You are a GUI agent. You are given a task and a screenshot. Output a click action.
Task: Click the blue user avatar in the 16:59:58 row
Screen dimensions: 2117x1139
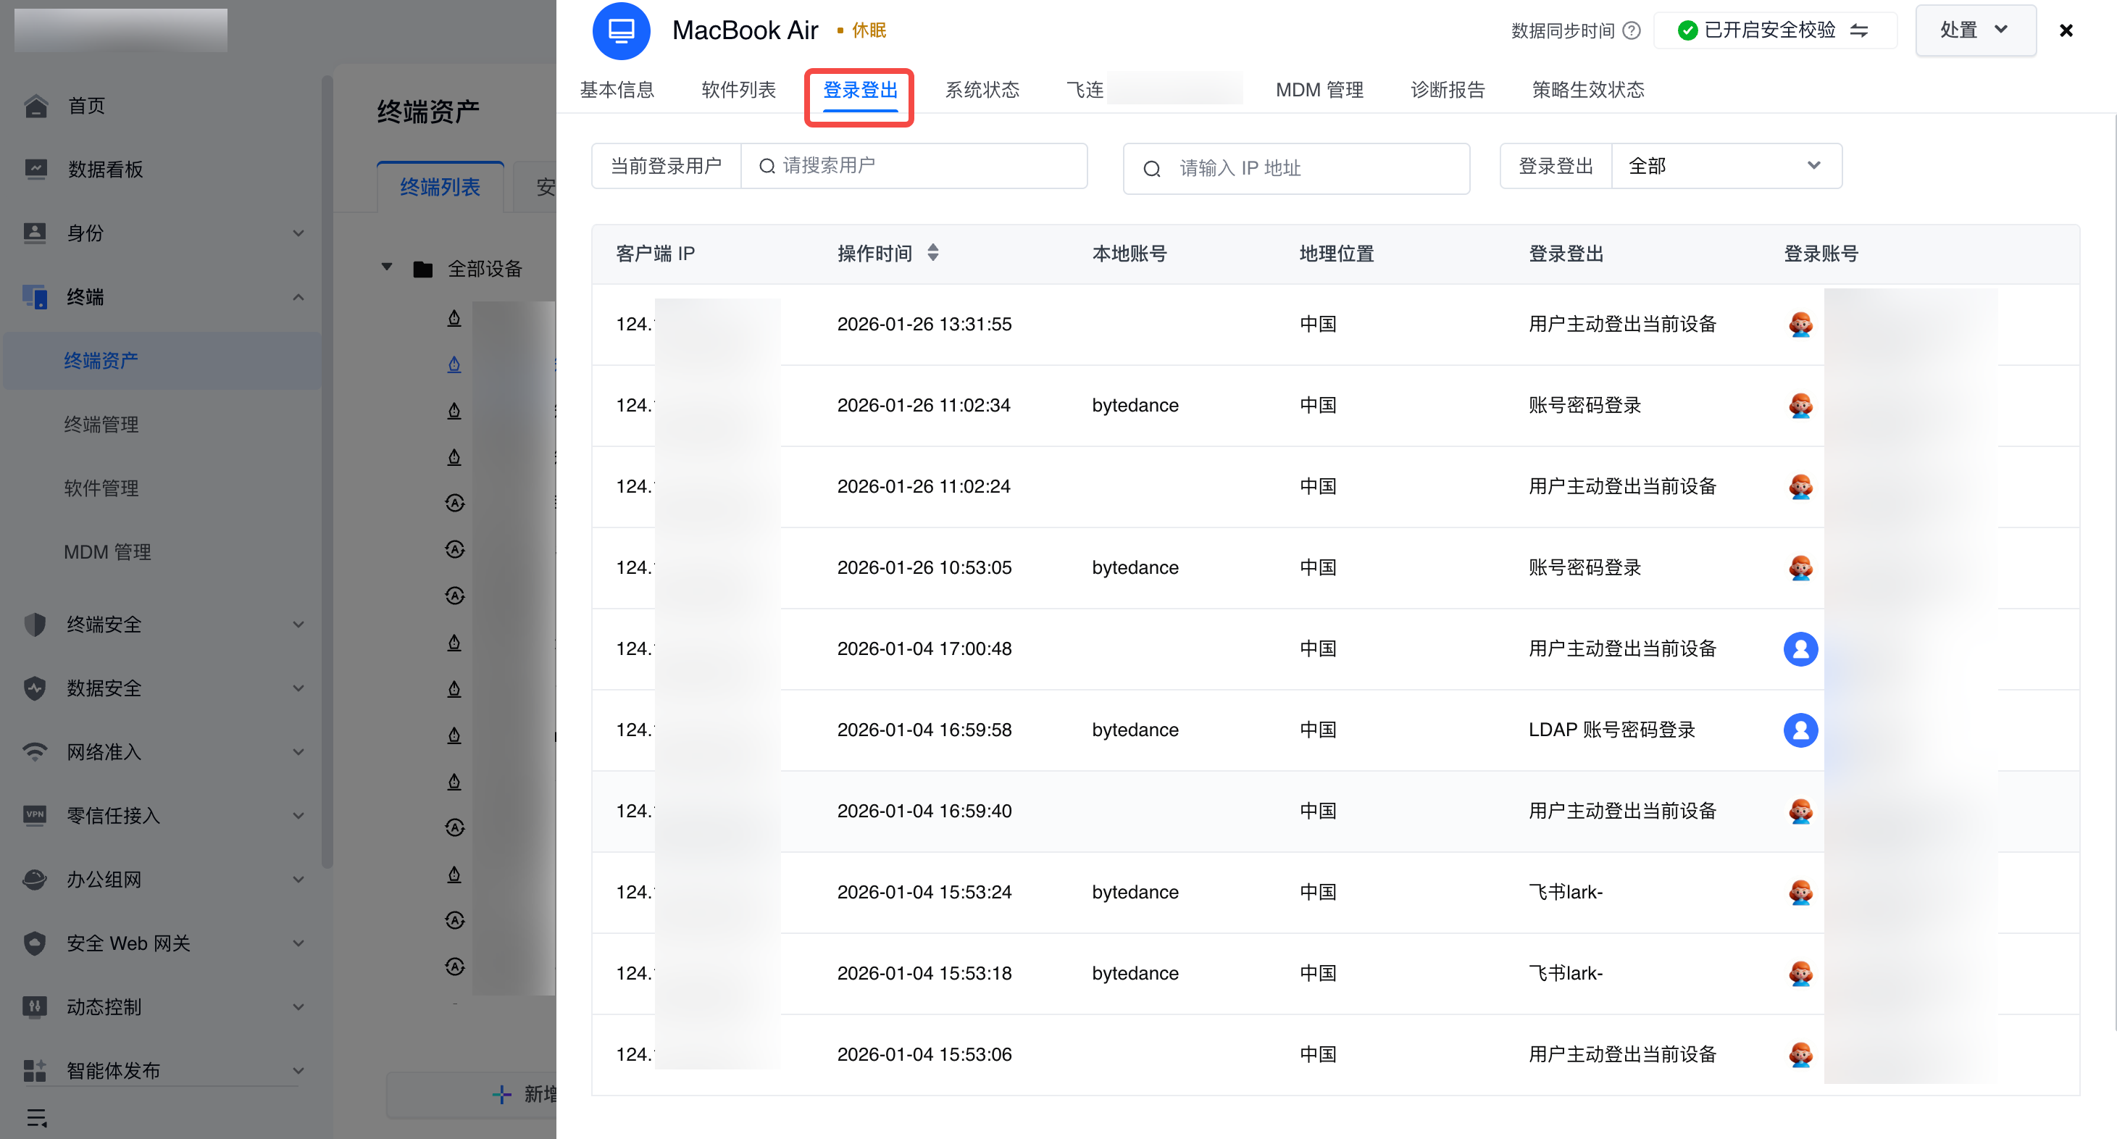1800,730
